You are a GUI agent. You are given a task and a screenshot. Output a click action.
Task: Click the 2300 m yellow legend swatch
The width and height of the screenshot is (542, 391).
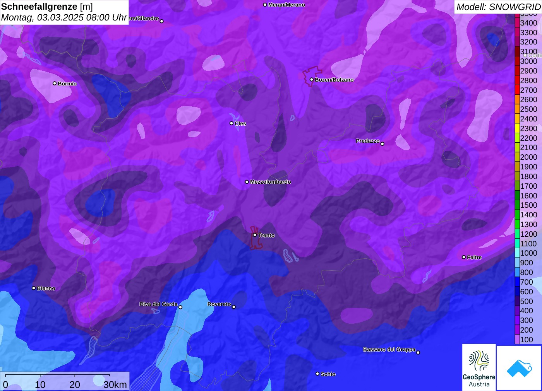[517, 128]
